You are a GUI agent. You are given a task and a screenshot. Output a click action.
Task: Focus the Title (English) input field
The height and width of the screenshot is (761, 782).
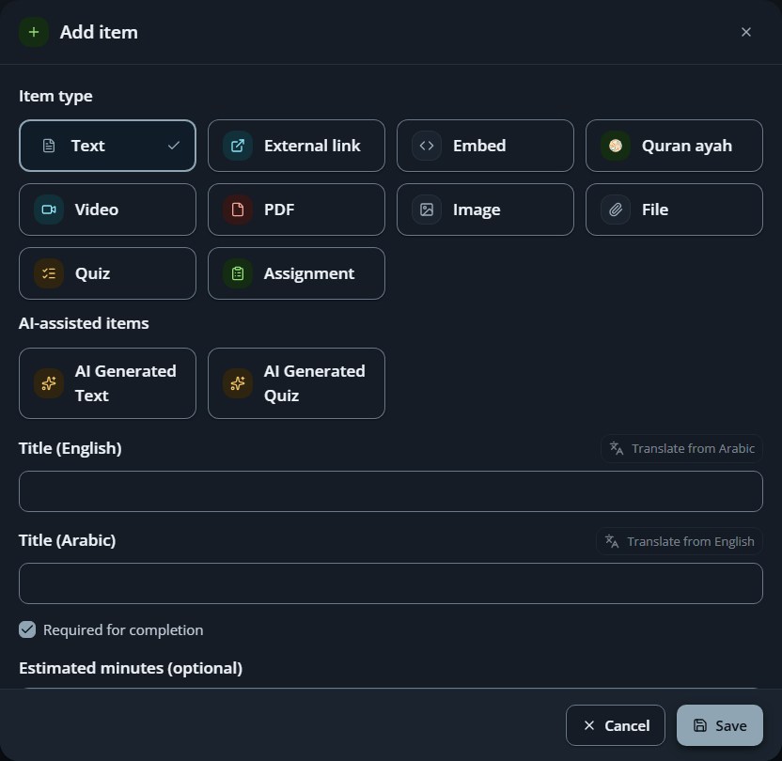click(x=391, y=491)
